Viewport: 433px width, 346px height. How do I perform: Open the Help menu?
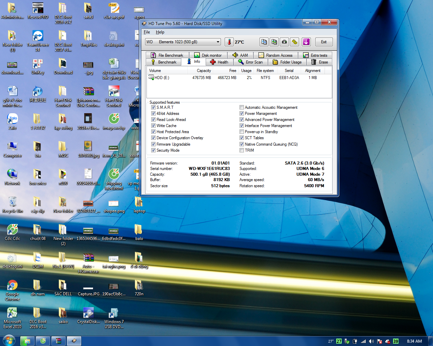(x=160, y=32)
